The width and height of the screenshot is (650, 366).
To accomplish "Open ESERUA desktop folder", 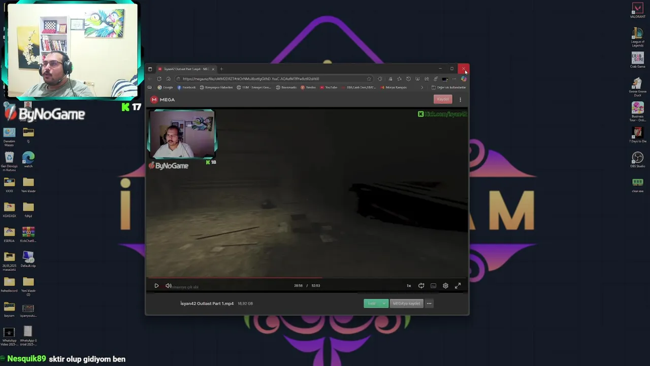I will click(9, 234).
